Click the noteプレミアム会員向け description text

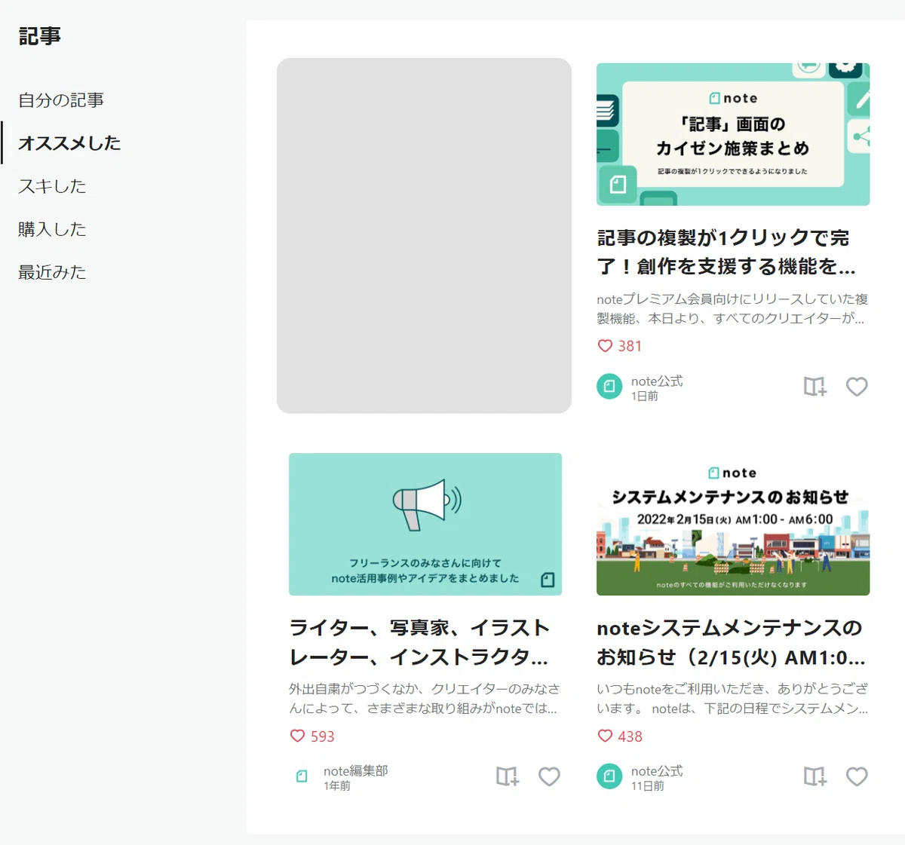[732, 309]
